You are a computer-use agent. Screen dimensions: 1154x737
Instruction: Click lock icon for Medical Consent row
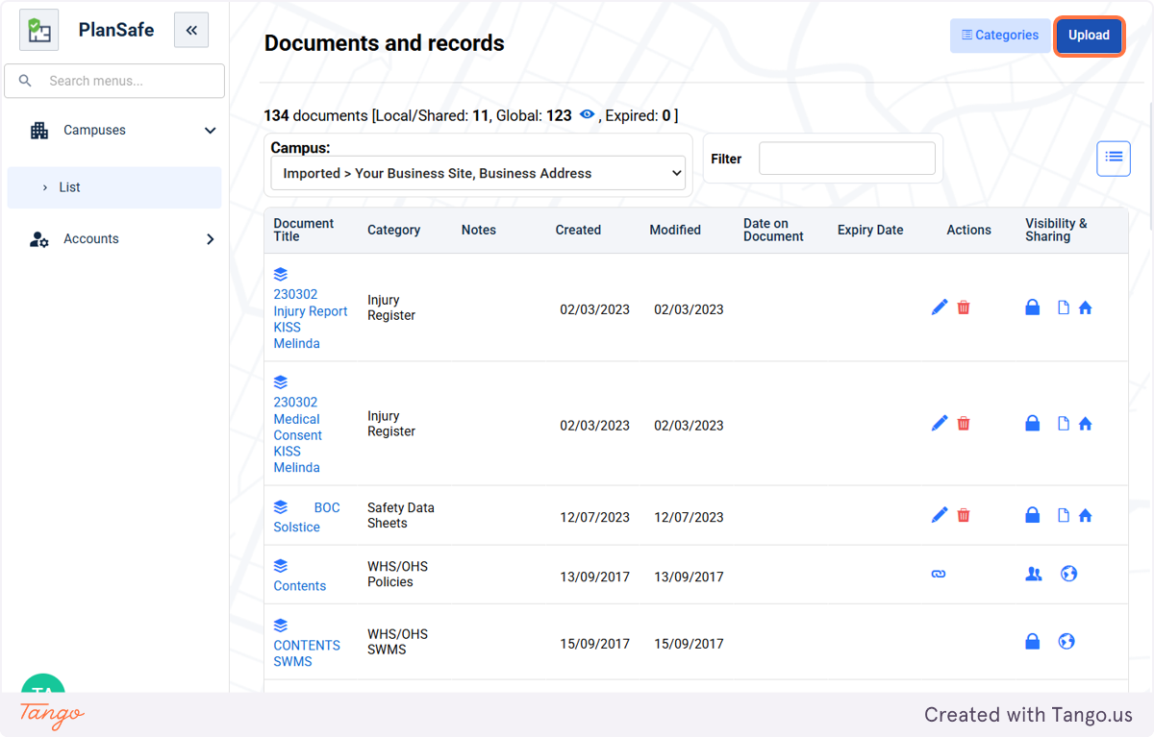(1032, 423)
